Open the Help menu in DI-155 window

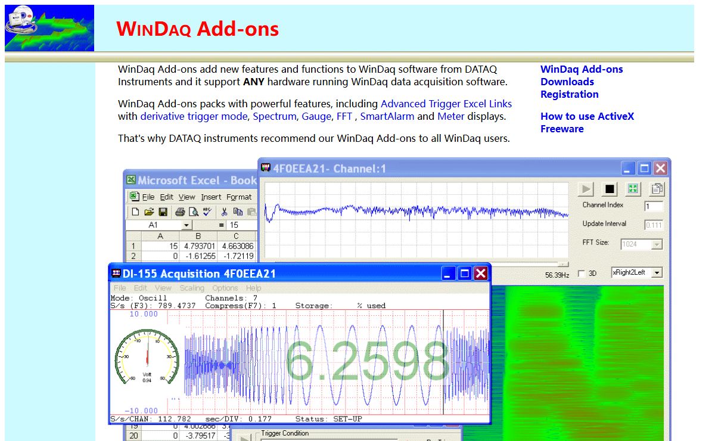click(x=254, y=288)
